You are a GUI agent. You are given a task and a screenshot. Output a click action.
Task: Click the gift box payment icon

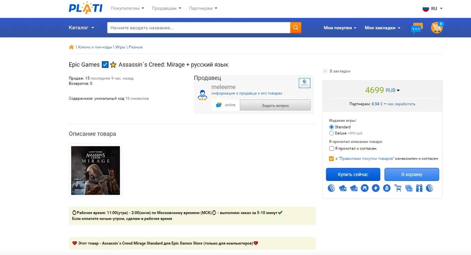pos(419,188)
